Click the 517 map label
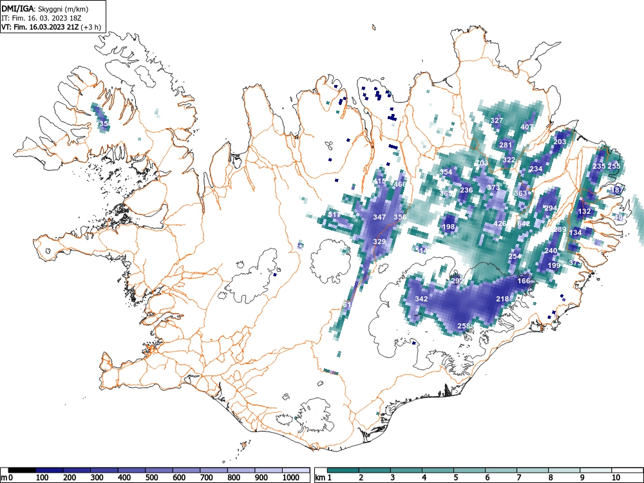Screen dimensions: 644x483 (x=334, y=214)
